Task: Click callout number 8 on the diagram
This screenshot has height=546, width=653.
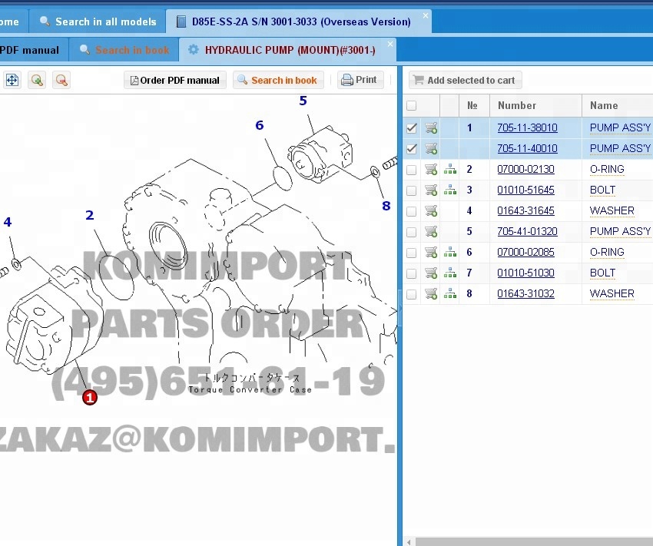Action: 386,206
